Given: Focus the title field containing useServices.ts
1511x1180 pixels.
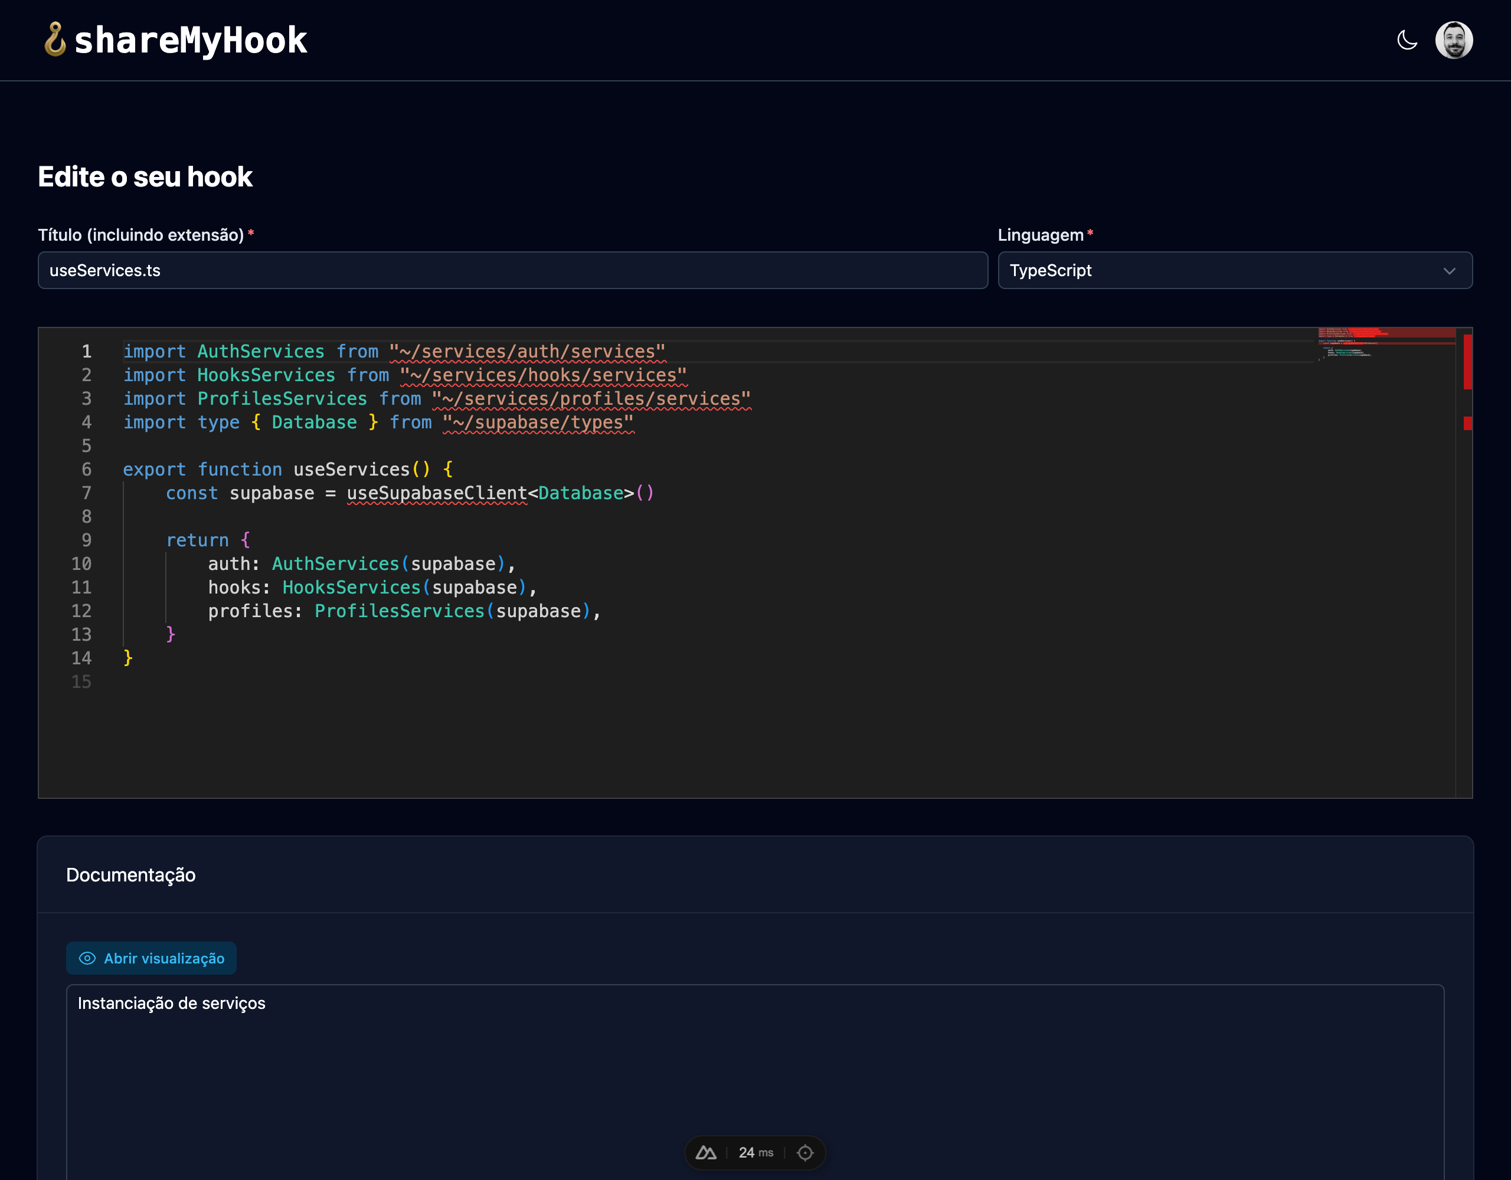Looking at the screenshot, I should tap(513, 270).
